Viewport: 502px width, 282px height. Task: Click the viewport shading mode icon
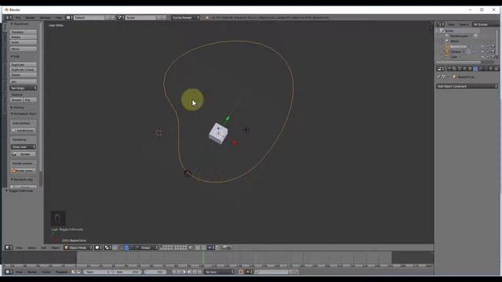click(x=98, y=248)
